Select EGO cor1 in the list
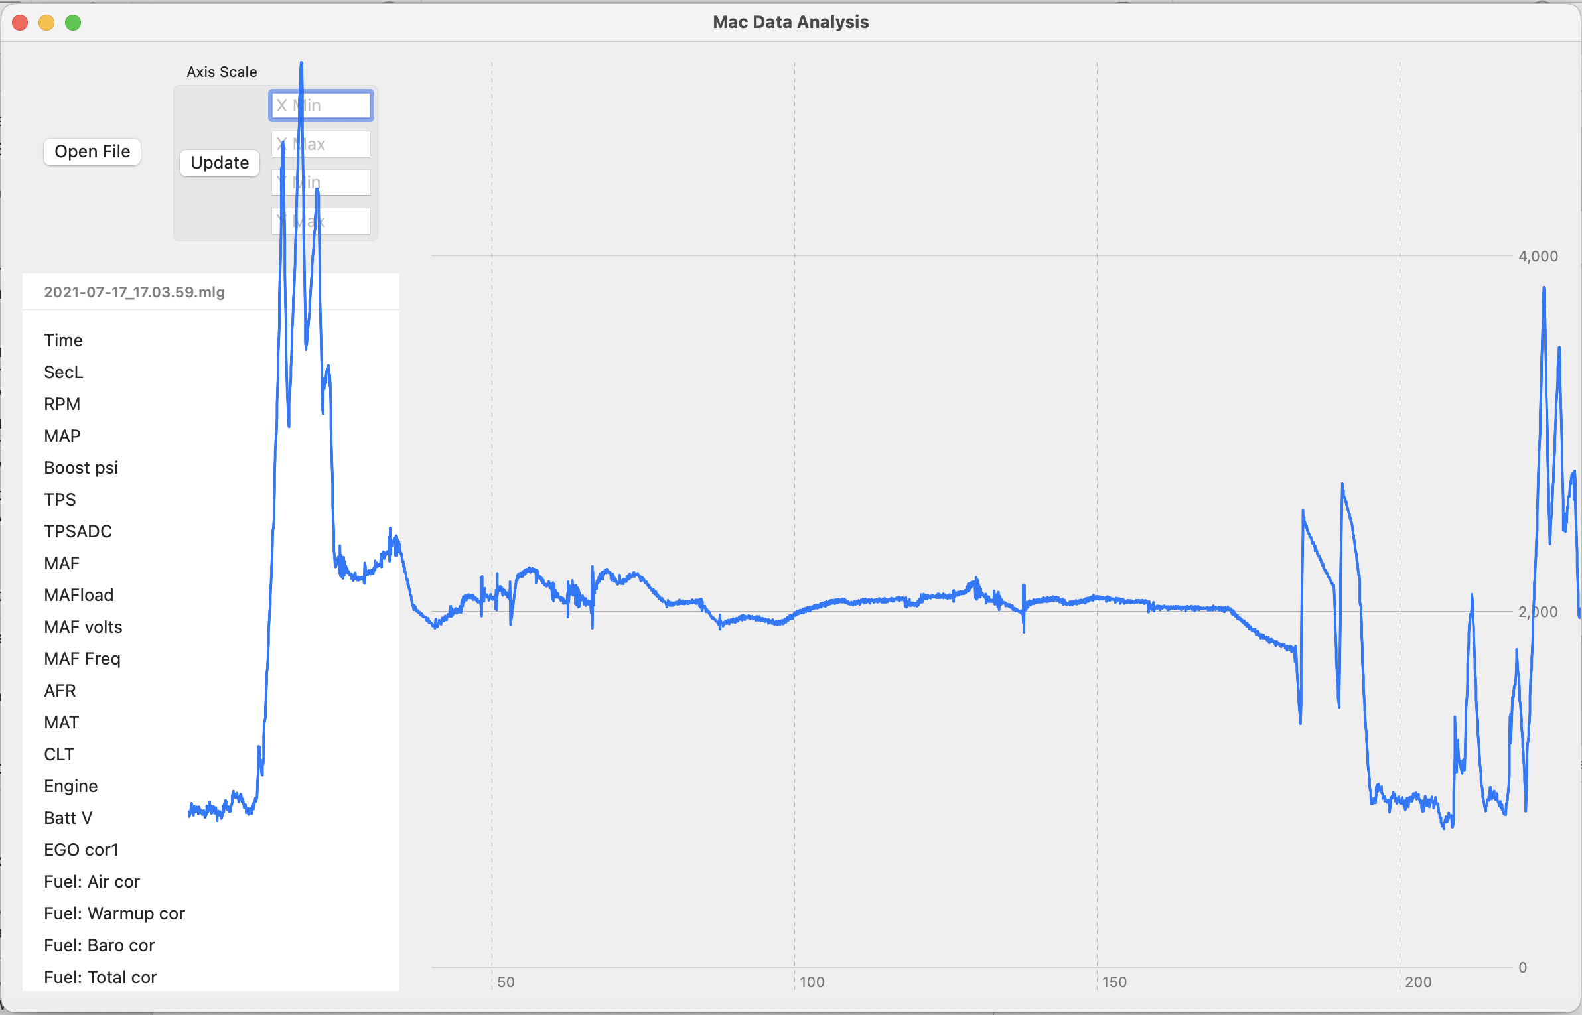This screenshot has height=1015, width=1582. coord(211,850)
